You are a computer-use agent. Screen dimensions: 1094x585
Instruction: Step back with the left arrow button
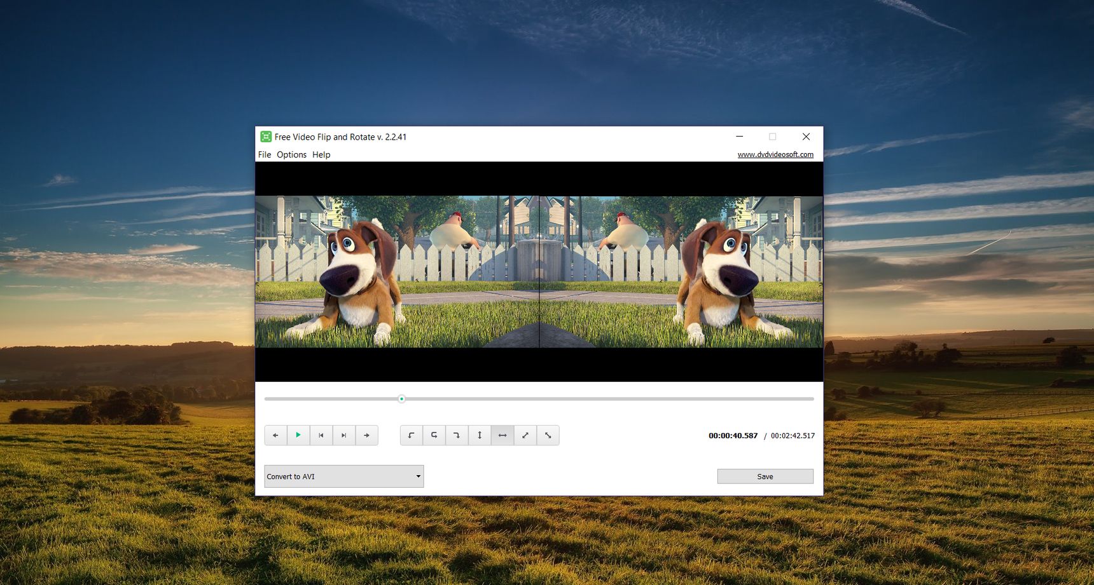tap(275, 435)
